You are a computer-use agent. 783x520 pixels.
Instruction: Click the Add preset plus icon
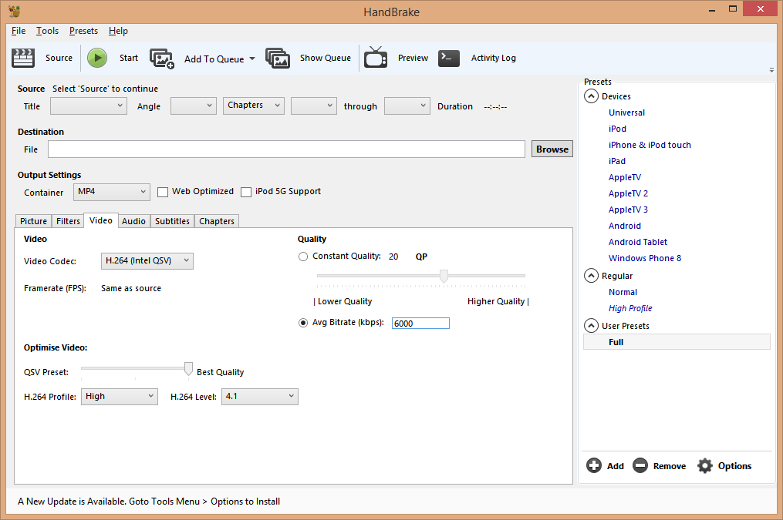[594, 465]
